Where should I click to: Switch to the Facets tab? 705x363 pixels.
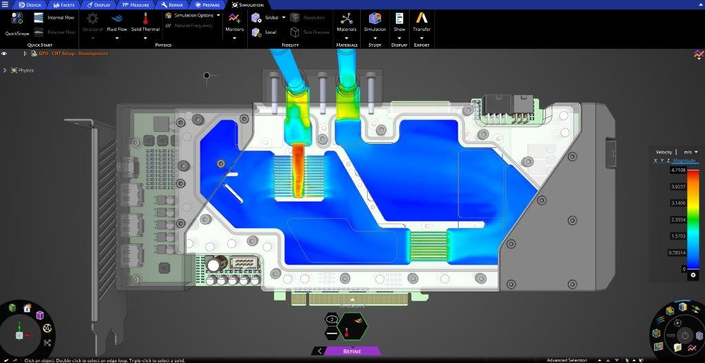point(64,5)
